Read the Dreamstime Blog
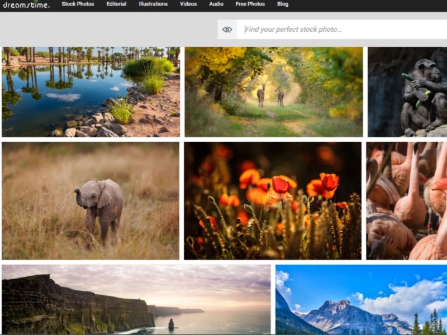The image size is (447, 335). tap(282, 3)
